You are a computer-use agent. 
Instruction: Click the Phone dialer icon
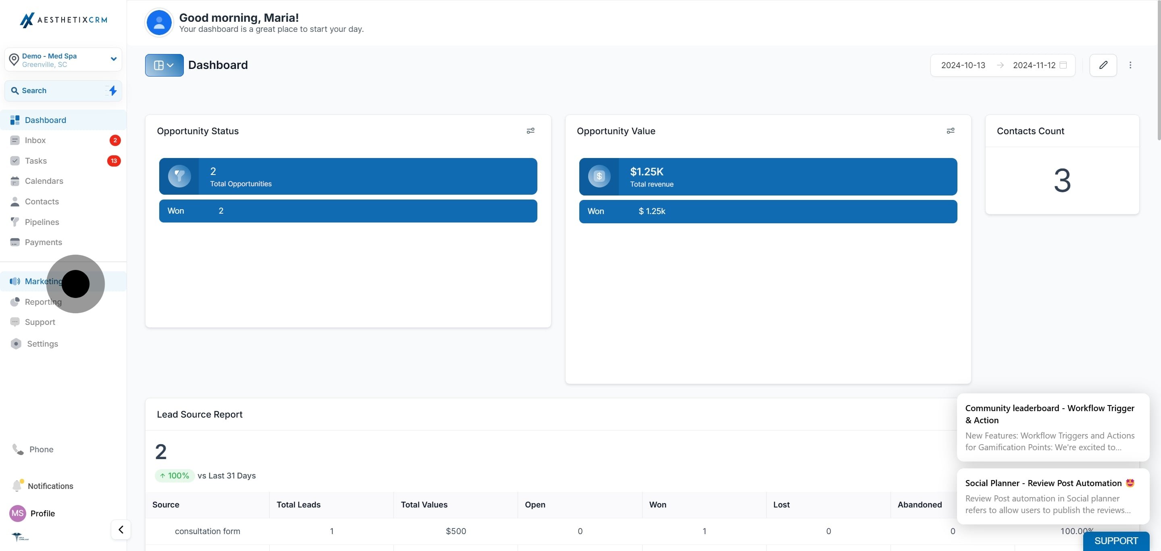(x=18, y=449)
